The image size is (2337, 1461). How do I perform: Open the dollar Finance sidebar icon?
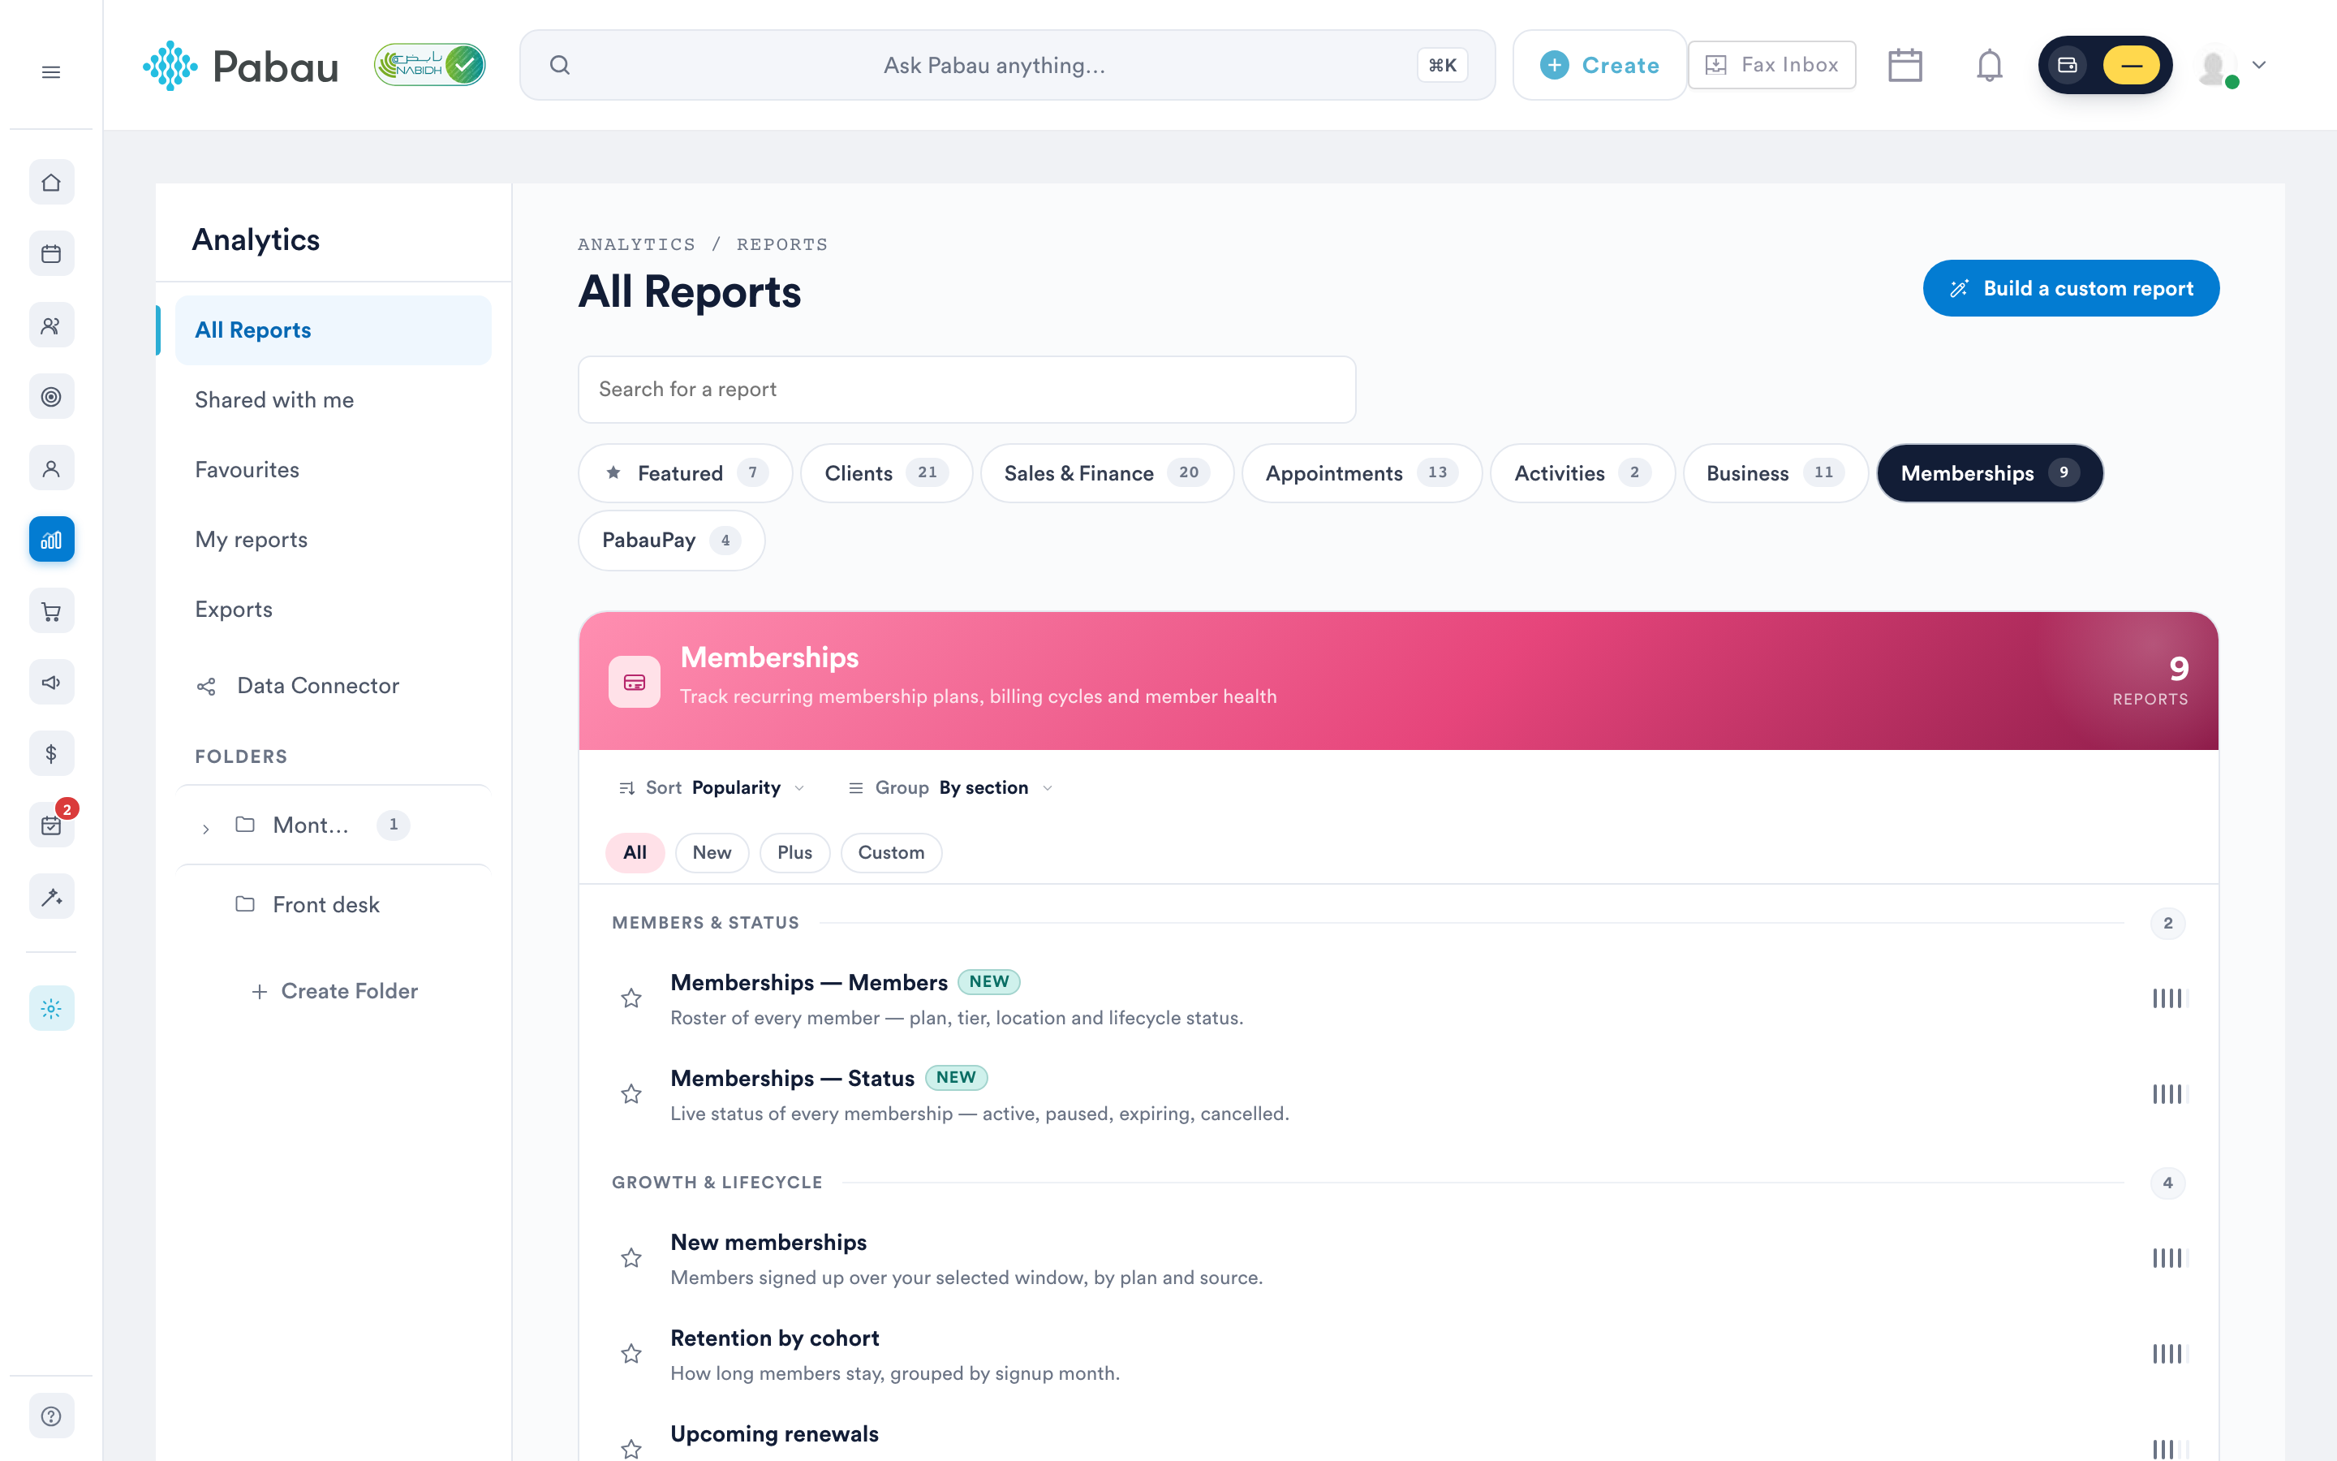point(51,754)
